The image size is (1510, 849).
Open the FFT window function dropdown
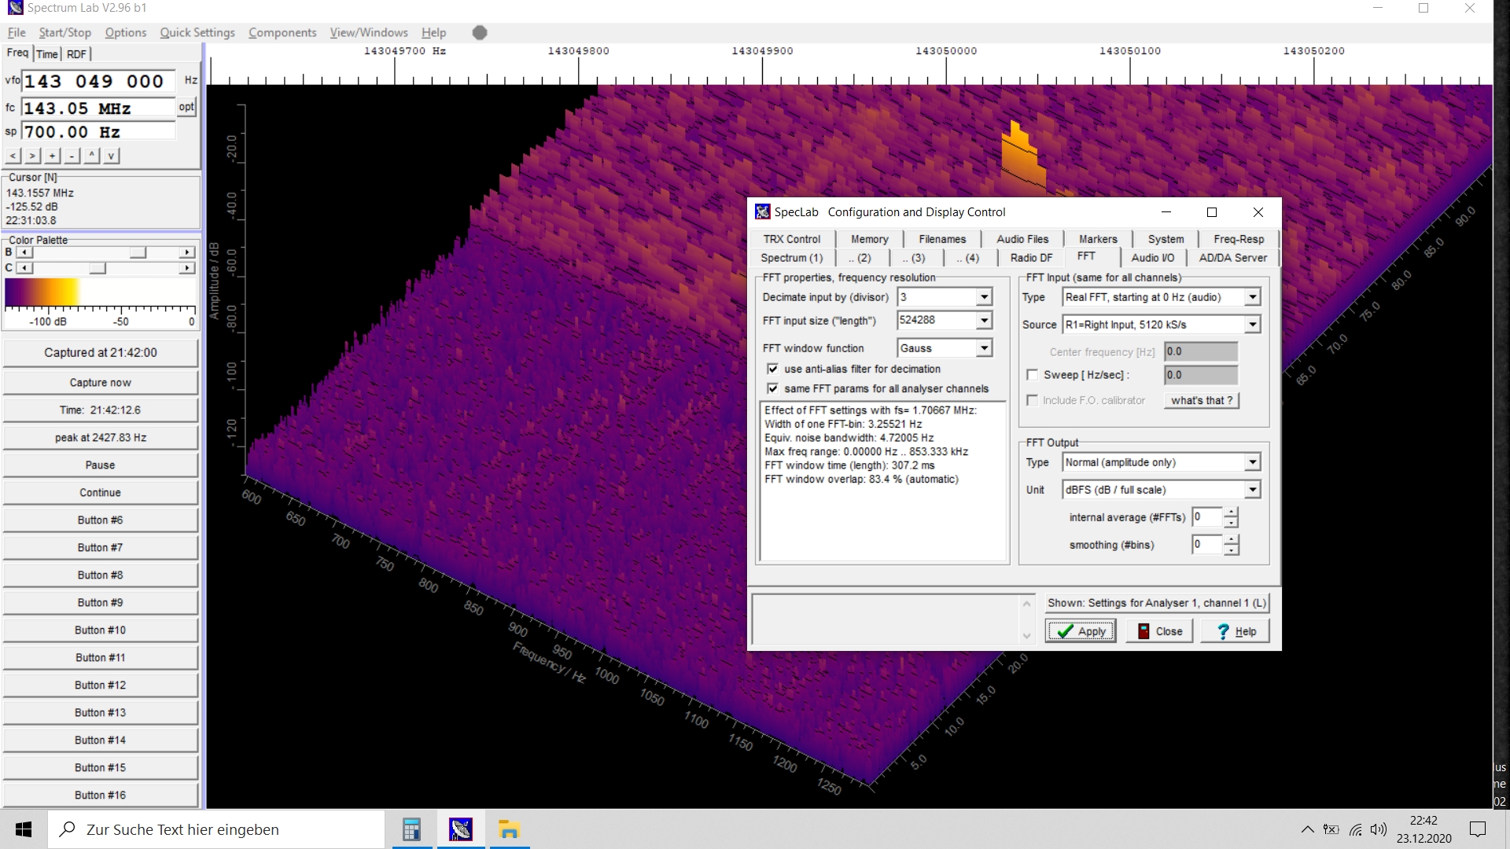(x=984, y=348)
